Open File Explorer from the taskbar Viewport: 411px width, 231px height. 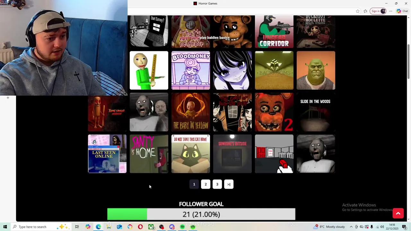[109, 227]
